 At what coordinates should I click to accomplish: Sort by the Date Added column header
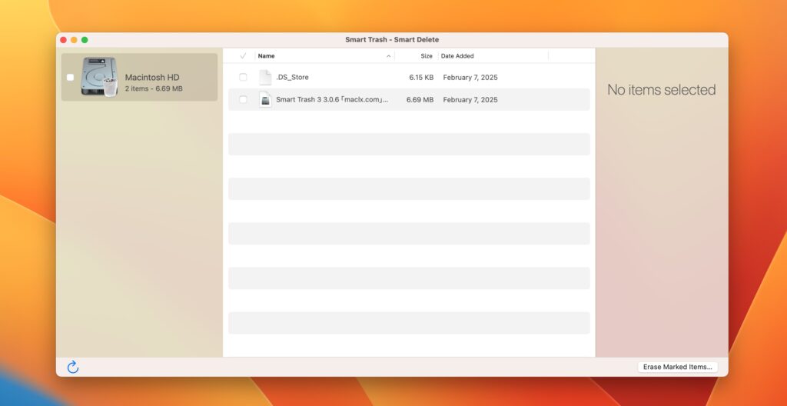(457, 56)
